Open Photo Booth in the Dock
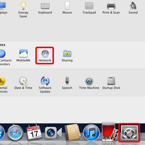 [x=110, y=133]
